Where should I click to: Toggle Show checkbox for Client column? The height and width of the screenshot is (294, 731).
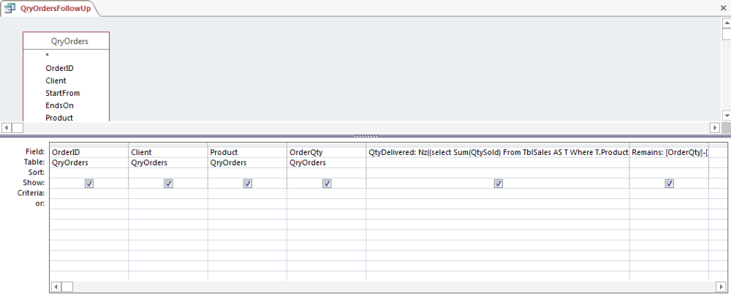point(168,184)
